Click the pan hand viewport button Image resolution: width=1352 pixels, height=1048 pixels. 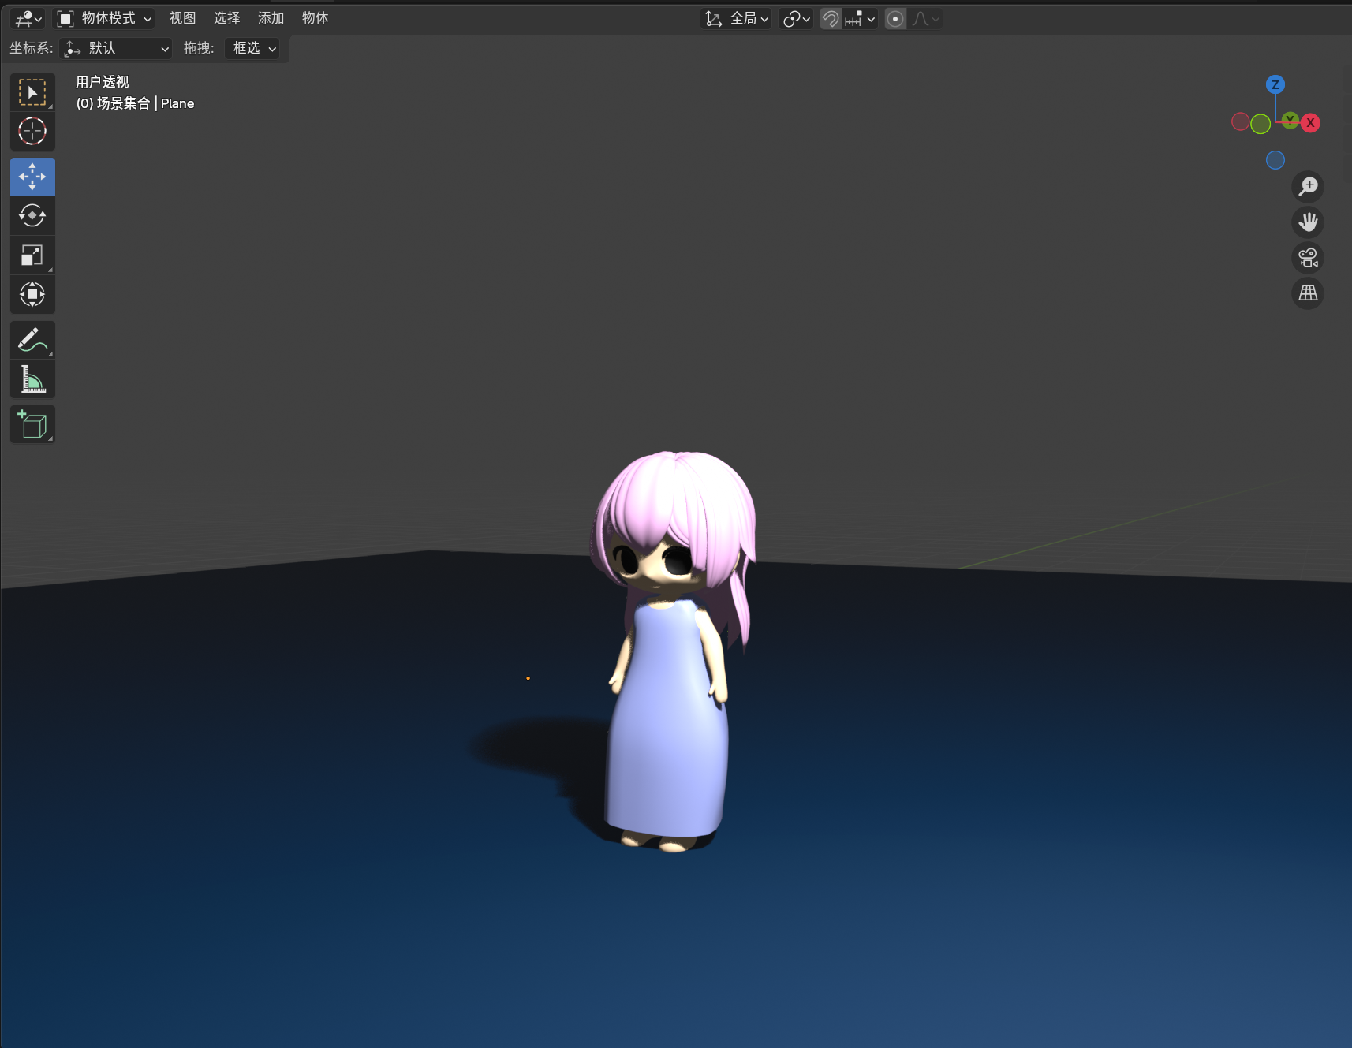click(x=1308, y=222)
